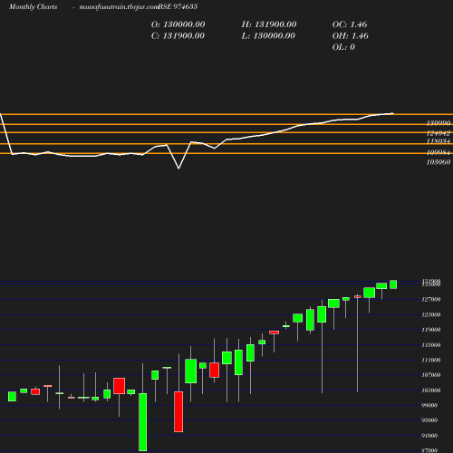Select the high value 'H: 131900.00'

269,24
